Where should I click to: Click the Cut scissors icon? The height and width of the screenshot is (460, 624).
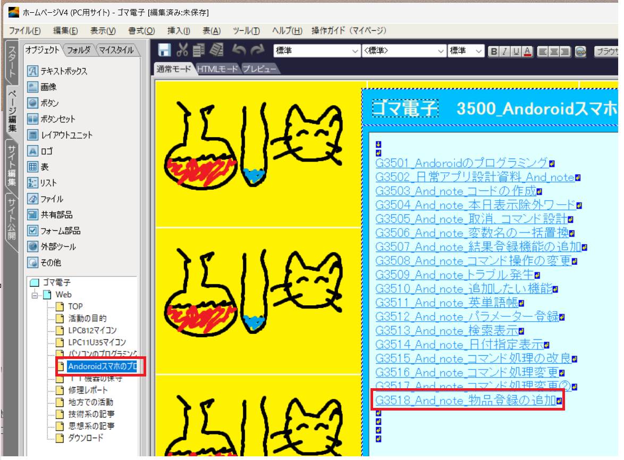182,50
